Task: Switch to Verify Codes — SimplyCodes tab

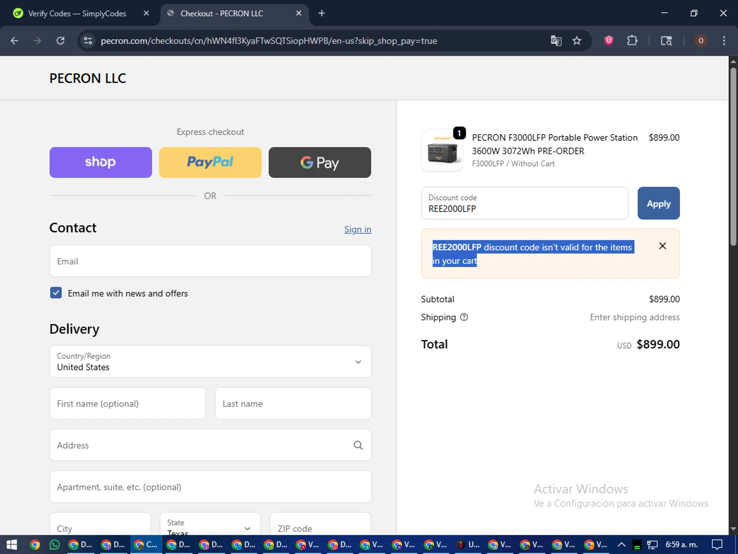Action: [81, 13]
